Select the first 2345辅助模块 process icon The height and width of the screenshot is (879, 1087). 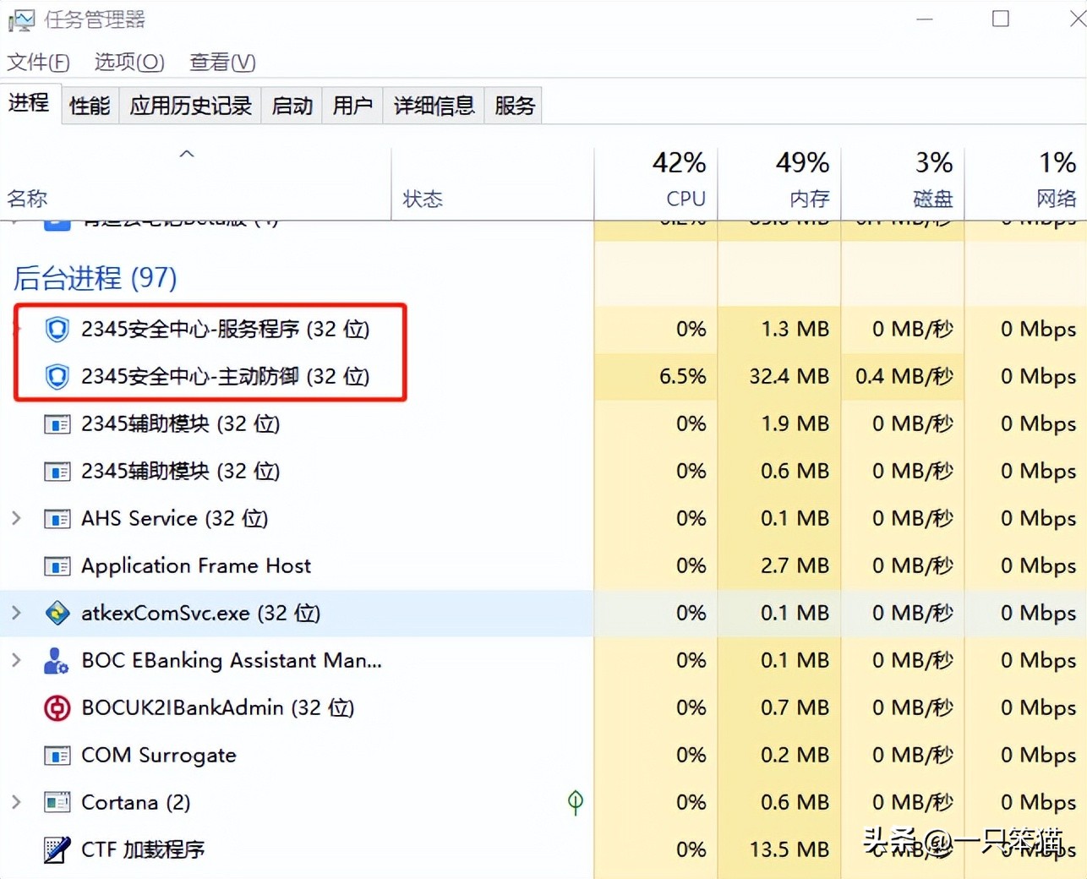point(57,424)
